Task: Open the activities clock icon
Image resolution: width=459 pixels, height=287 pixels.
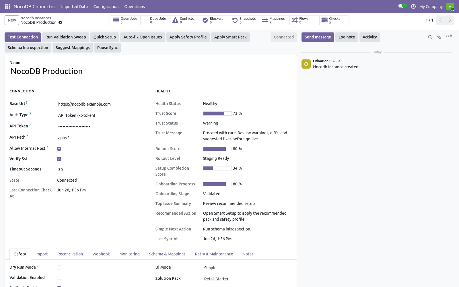Action: (x=413, y=6)
